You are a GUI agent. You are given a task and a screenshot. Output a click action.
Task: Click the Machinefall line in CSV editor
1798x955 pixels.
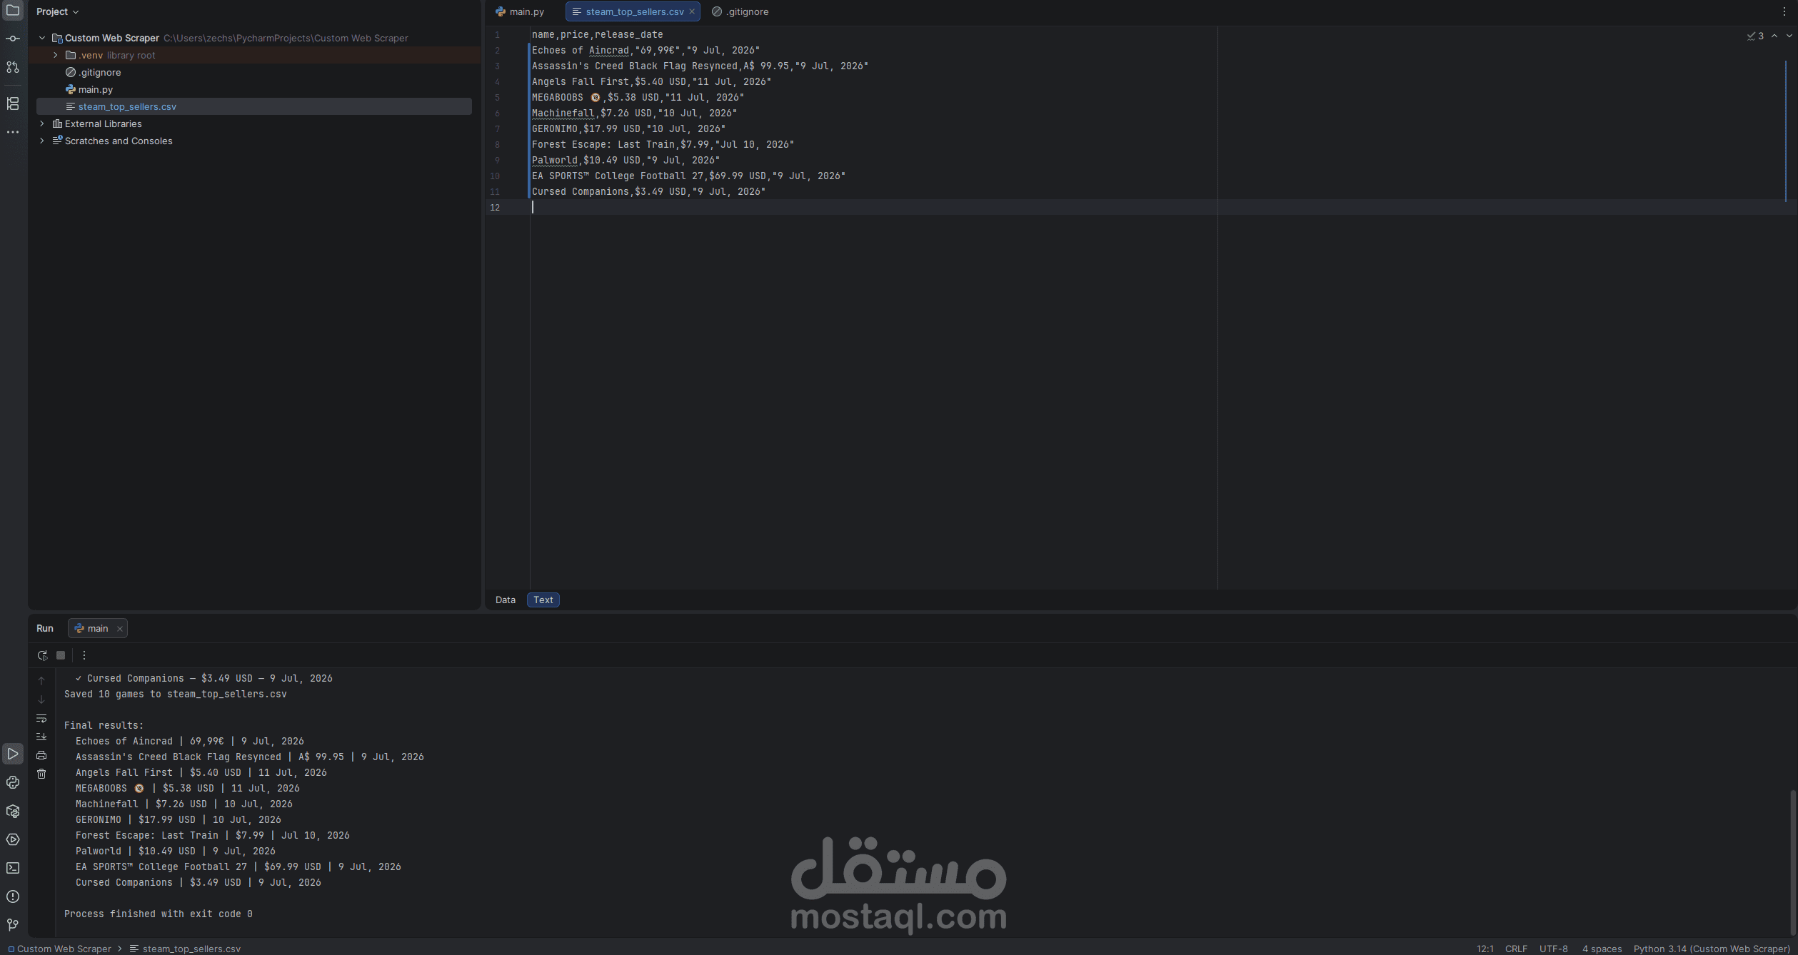click(x=634, y=113)
